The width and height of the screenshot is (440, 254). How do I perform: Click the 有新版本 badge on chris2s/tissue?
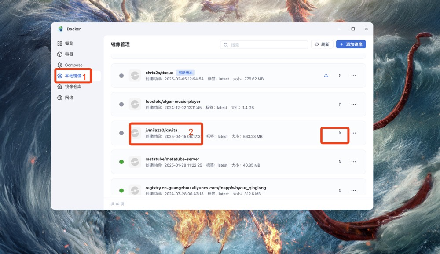pos(186,73)
